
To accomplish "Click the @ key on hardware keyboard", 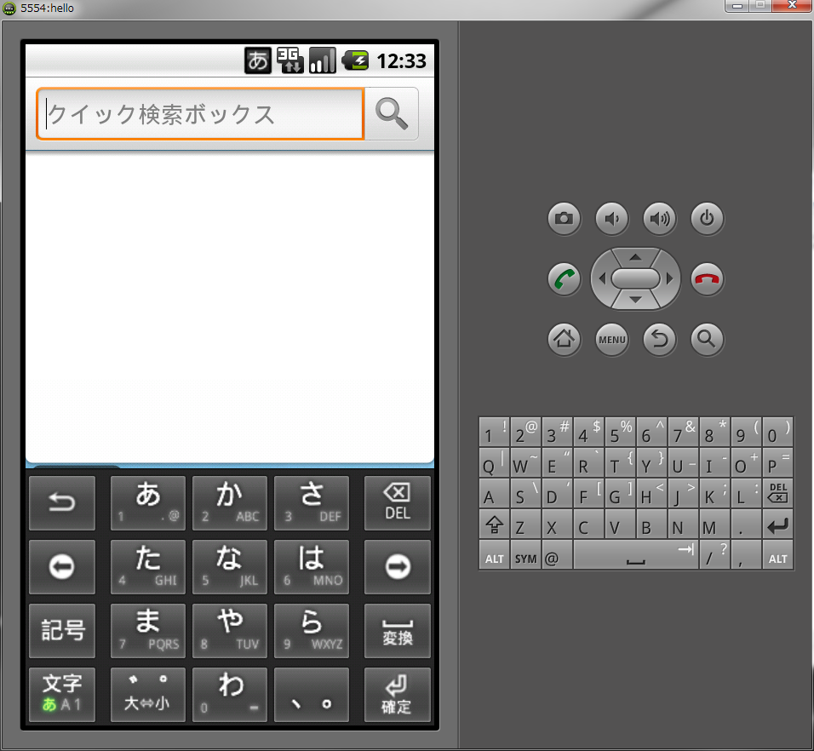I will click(558, 555).
